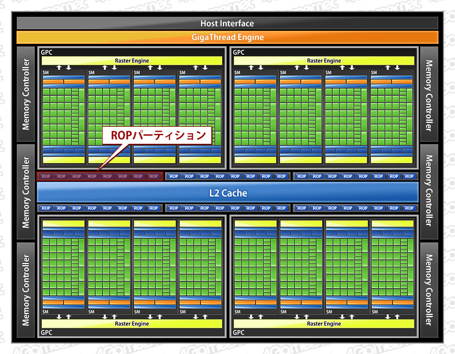Click last SM label in upper-right GPC
This screenshot has height=354, width=455.
[374, 72]
